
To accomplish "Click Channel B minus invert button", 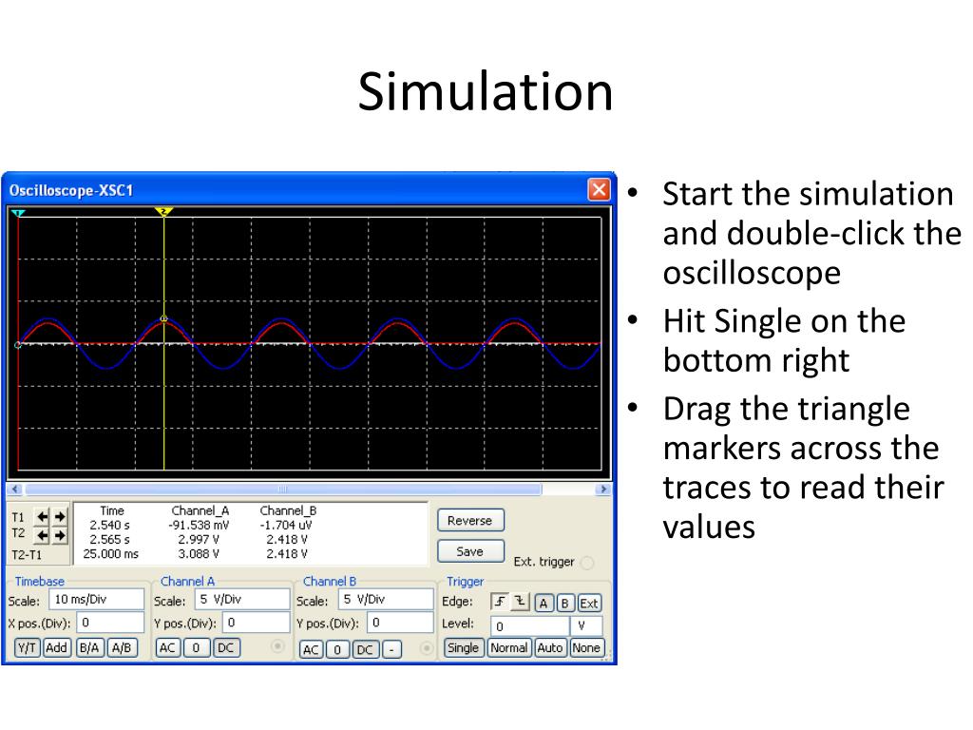I will (391, 649).
